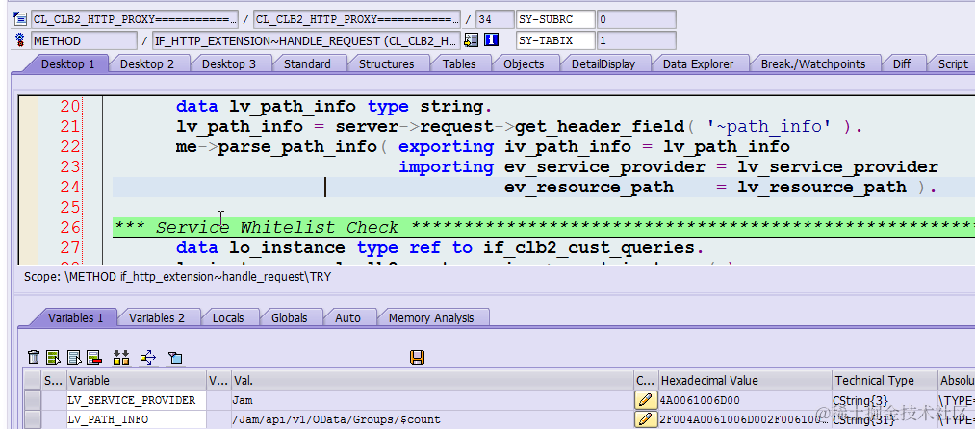Click the program document icon at top left
975x429 pixels.
(20, 19)
